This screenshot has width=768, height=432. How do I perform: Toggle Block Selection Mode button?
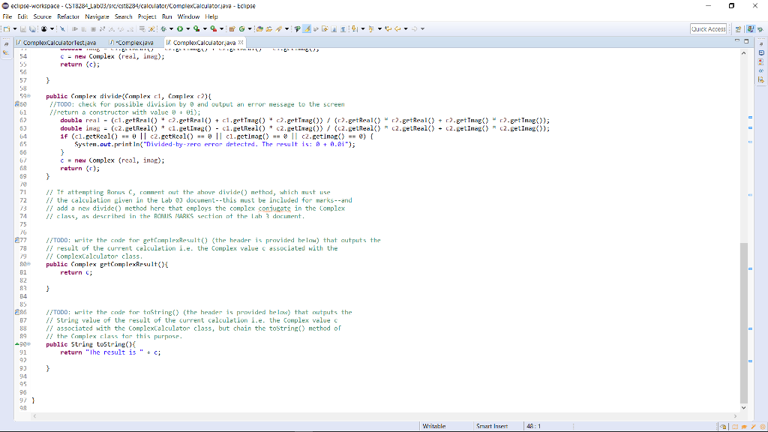(334, 29)
